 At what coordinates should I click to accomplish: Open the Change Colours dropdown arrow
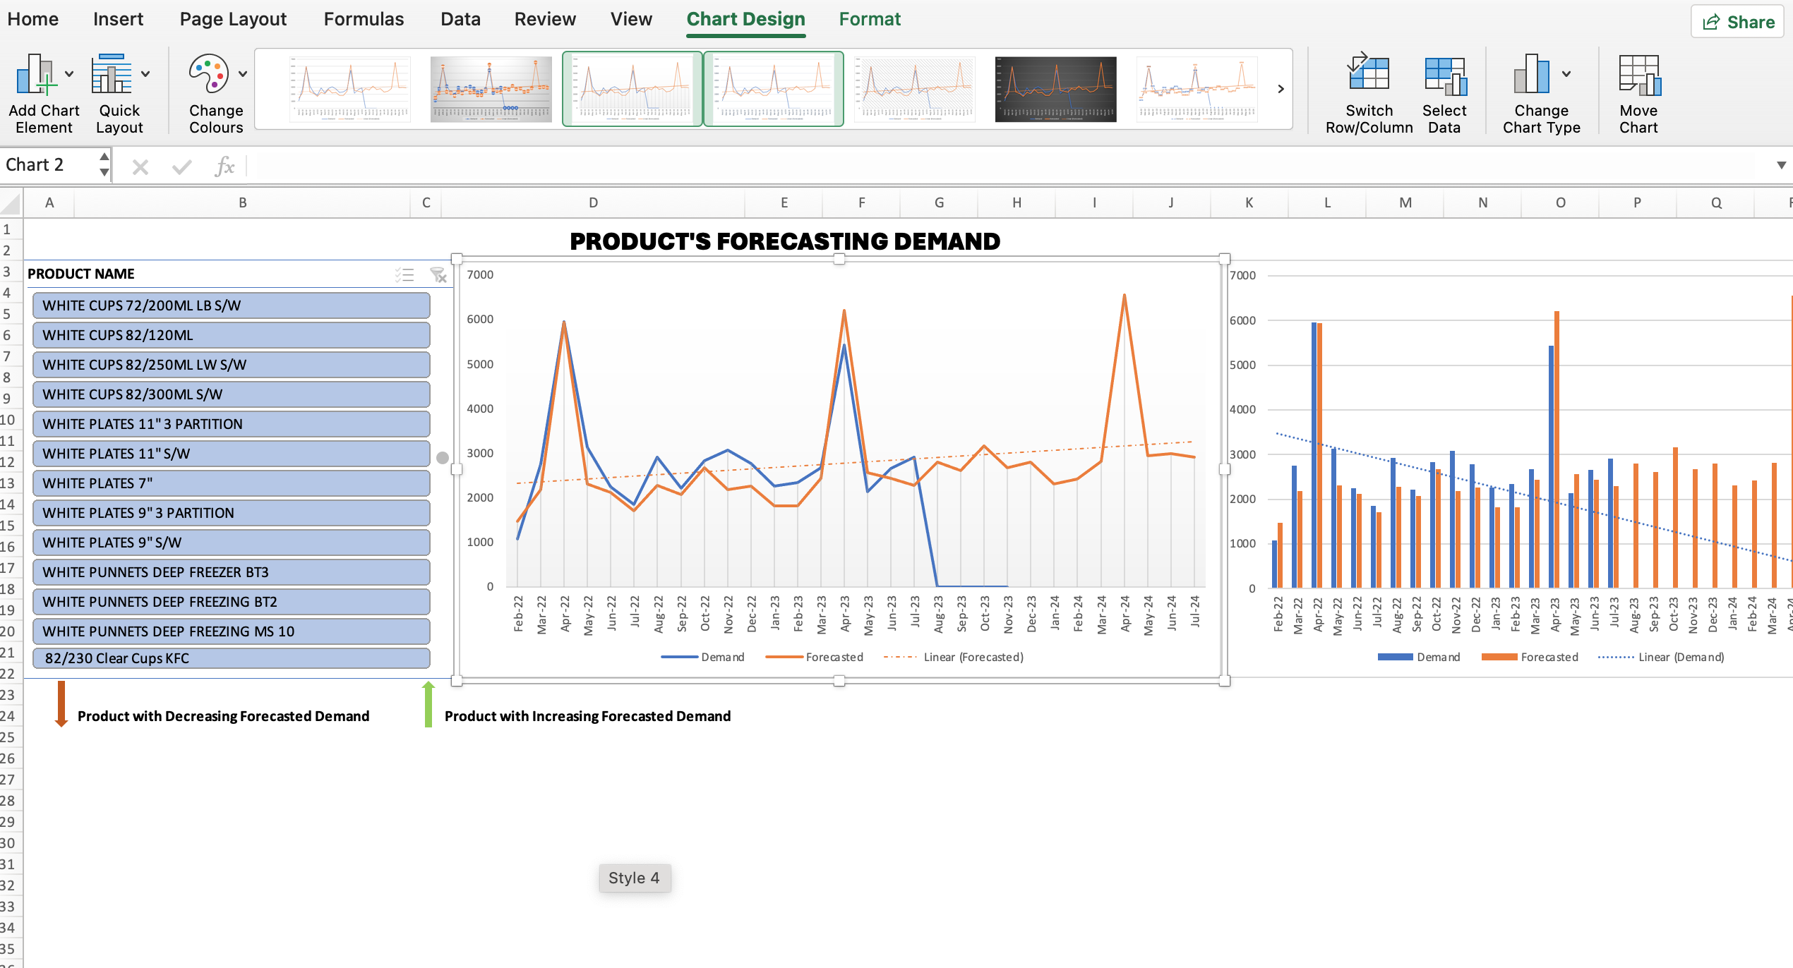point(241,74)
